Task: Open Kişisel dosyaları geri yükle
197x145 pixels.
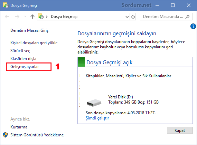Action: [34, 43]
